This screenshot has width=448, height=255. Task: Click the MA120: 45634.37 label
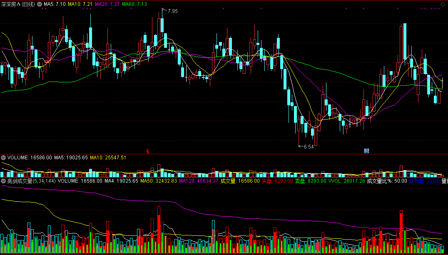199,181
